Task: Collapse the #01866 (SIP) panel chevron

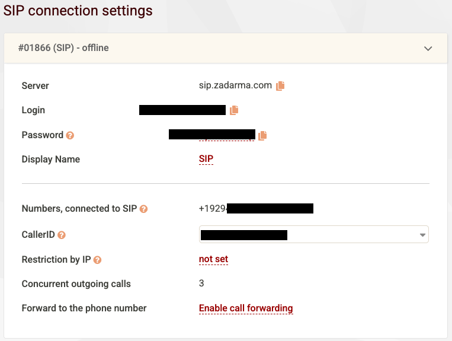Action: point(428,48)
